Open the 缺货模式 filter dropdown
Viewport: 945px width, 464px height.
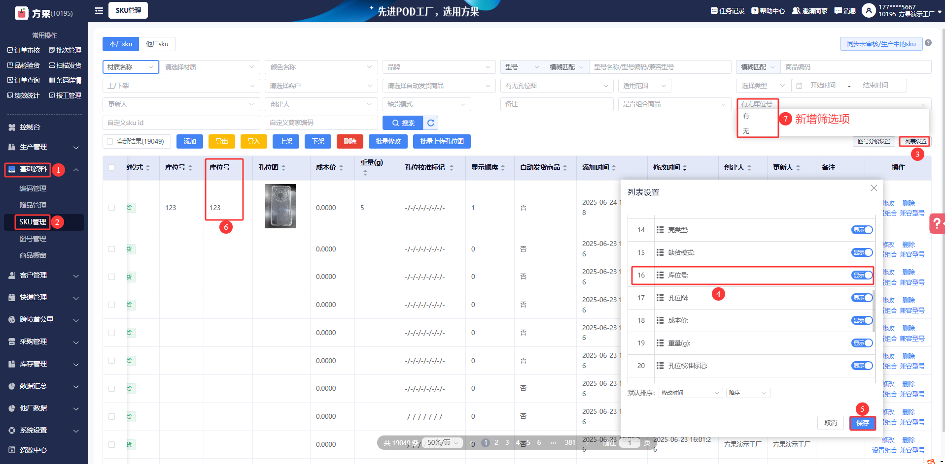(x=426, y=104)
